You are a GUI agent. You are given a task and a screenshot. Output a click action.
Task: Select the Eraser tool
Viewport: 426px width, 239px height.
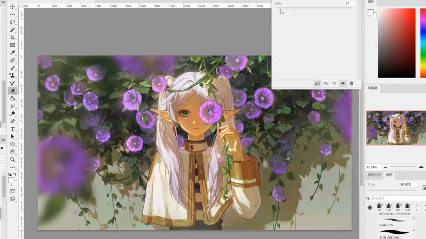12,91
